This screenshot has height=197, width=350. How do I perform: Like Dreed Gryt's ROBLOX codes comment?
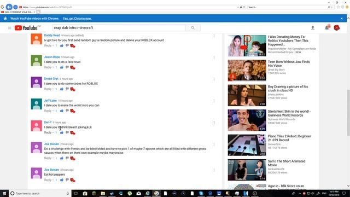[62, 89]
